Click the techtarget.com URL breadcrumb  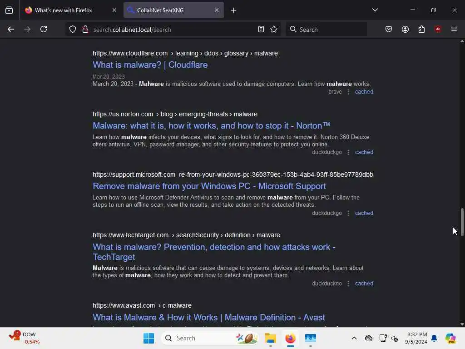(x=186, y=235)
